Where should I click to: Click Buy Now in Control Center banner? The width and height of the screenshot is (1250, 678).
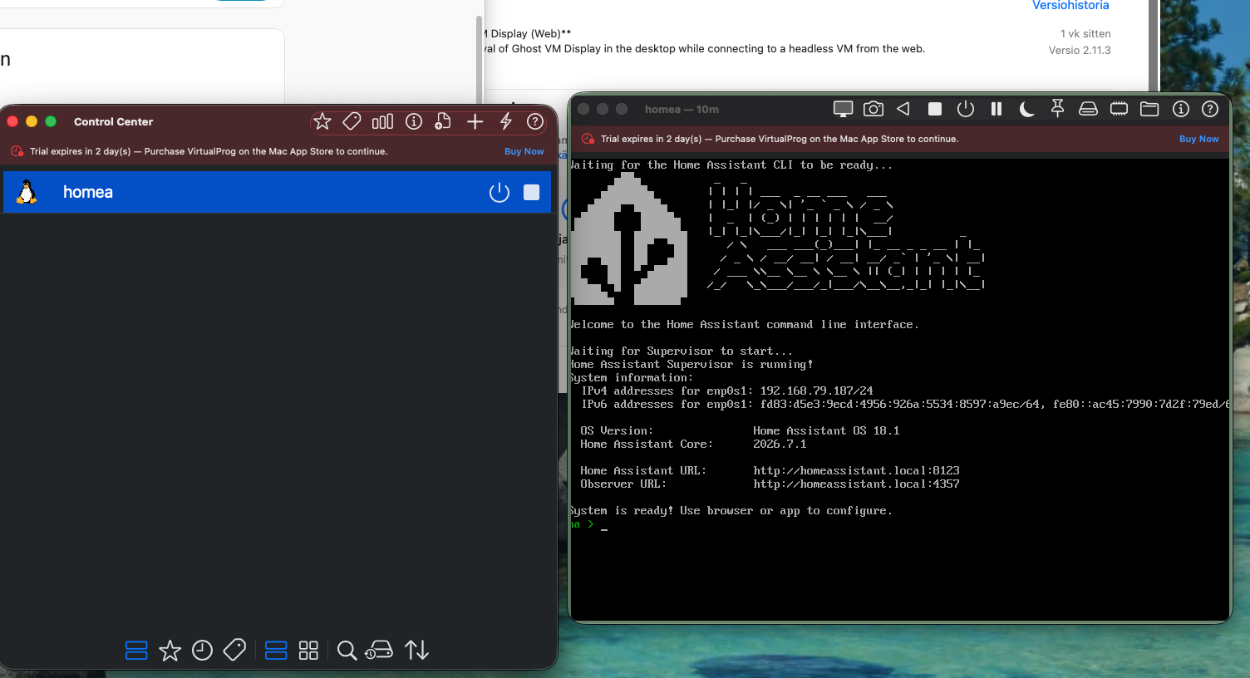[524, 152]
